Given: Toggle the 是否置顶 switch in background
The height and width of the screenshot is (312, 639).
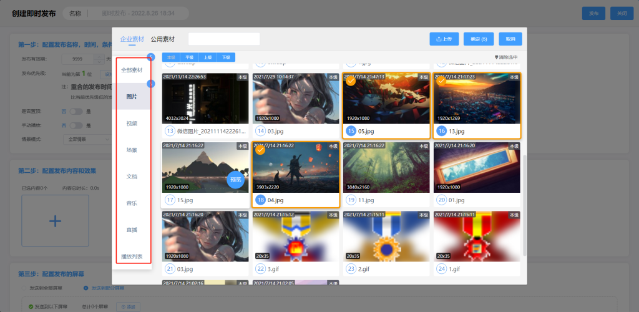Looking at the screenshot, I should [76, 111].
